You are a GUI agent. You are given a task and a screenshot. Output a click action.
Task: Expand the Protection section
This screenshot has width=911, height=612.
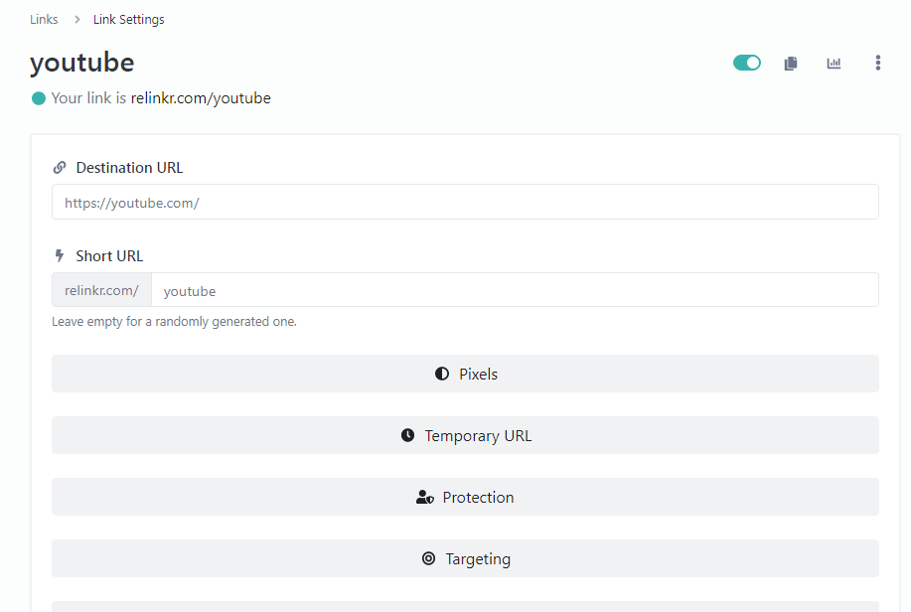465,497
